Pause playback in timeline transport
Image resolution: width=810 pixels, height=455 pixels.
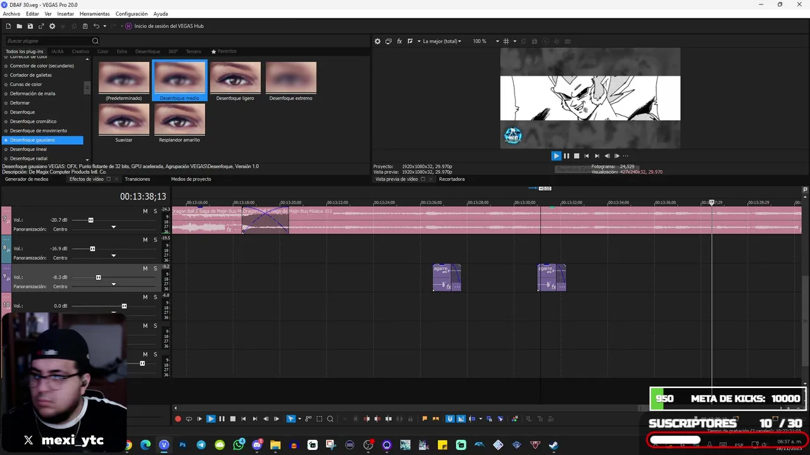[221, 419]
